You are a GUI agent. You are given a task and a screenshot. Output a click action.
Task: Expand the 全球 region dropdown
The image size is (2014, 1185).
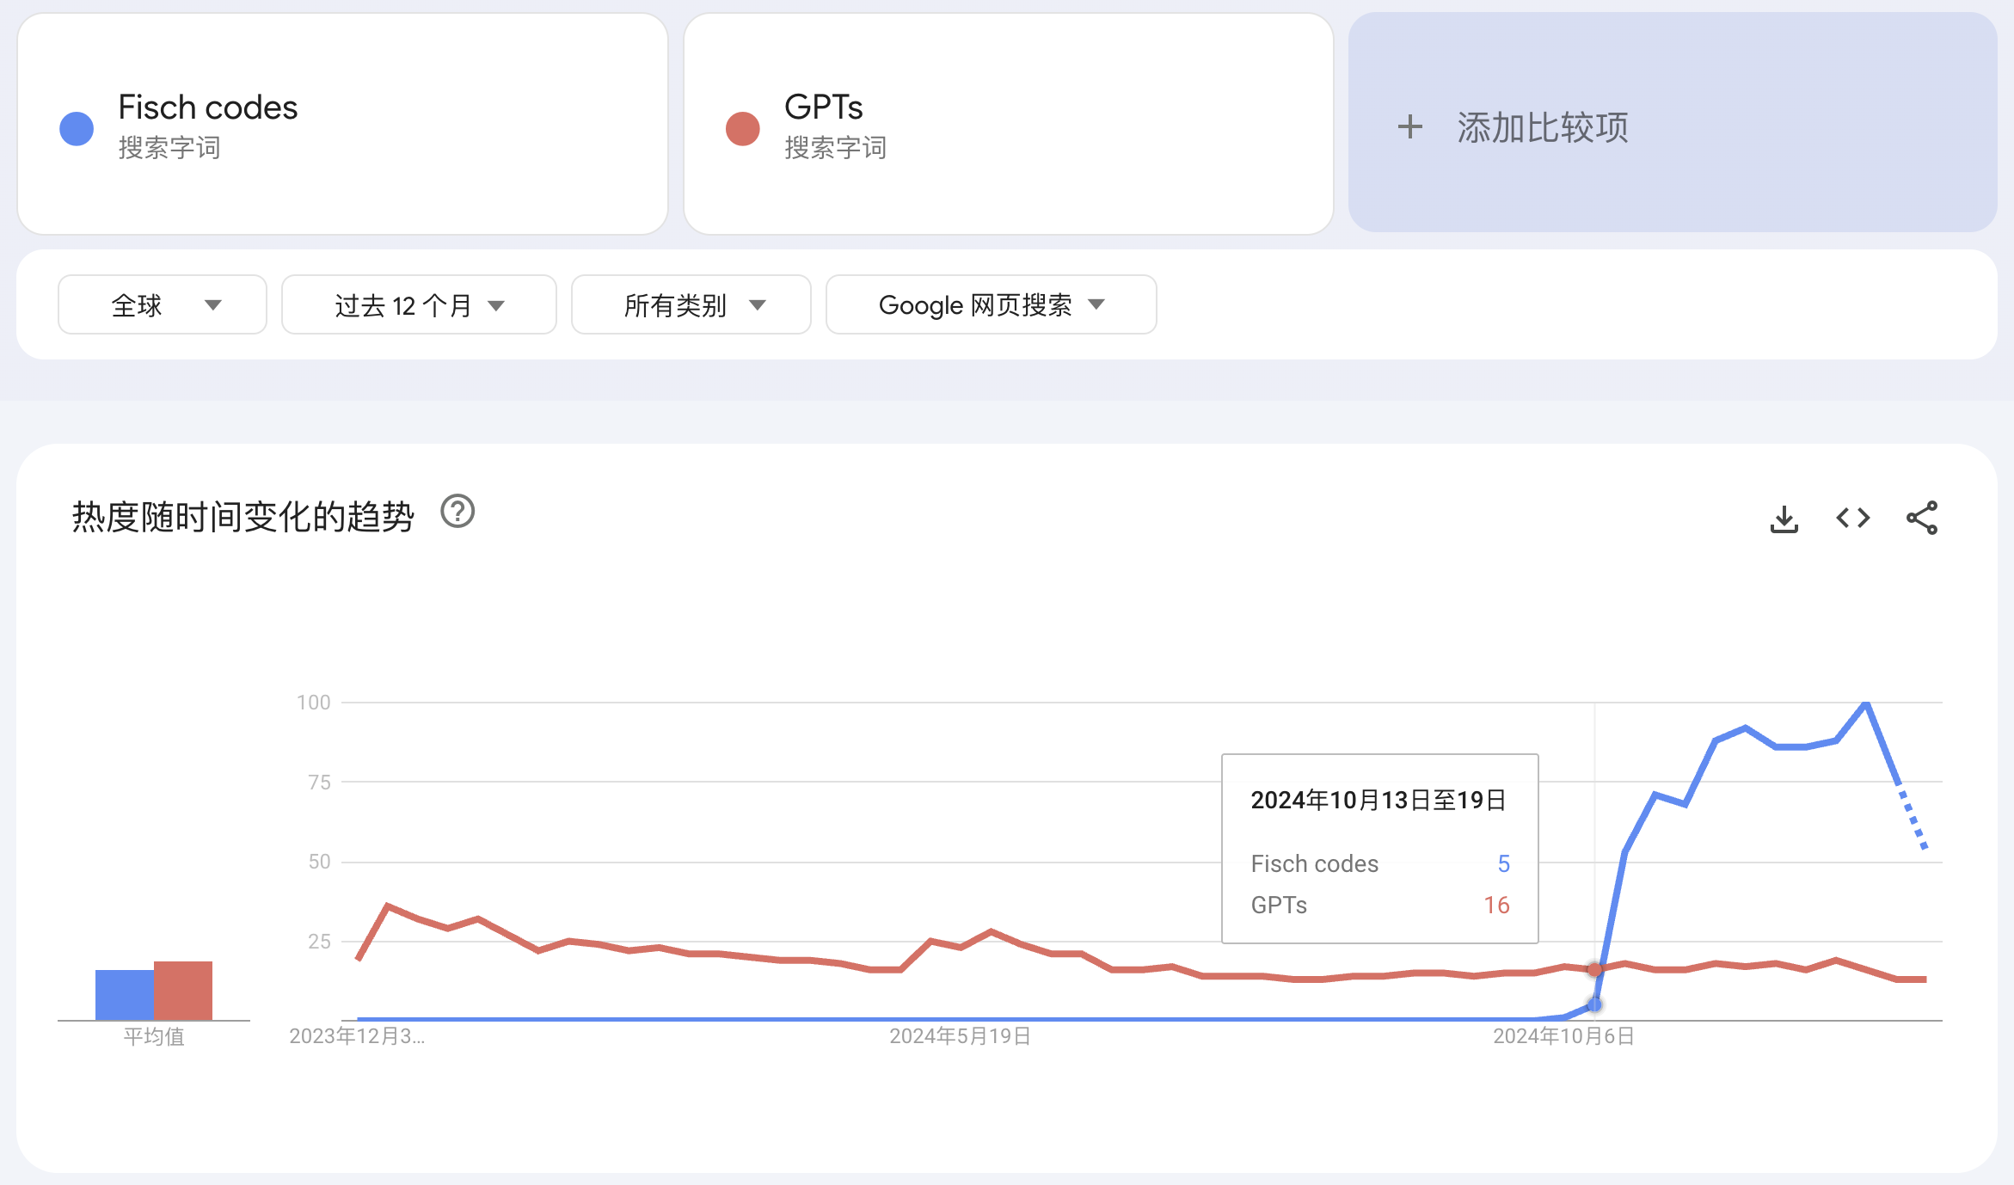(163, 304)
